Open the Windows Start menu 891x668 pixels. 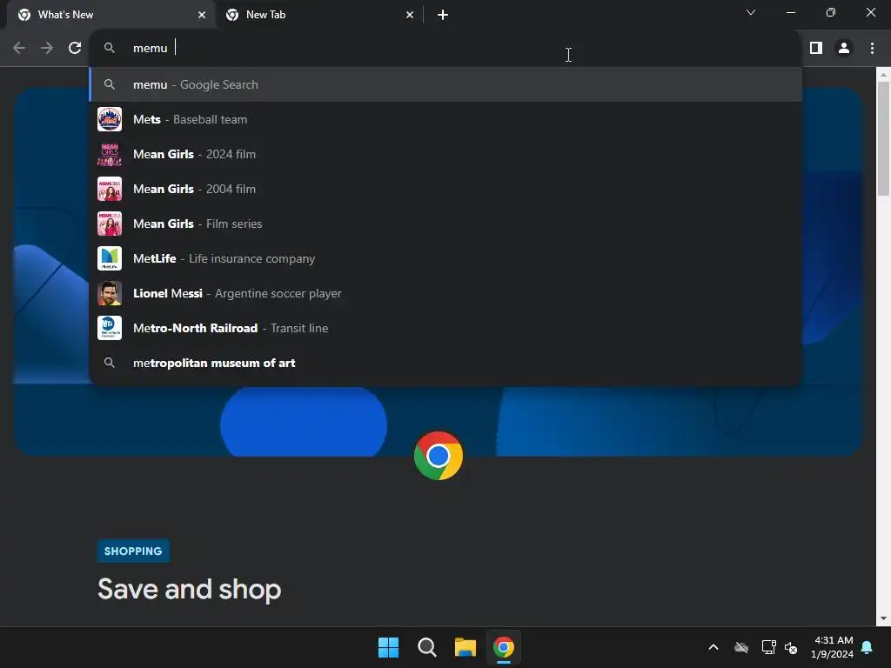click(x=389, y=647)
